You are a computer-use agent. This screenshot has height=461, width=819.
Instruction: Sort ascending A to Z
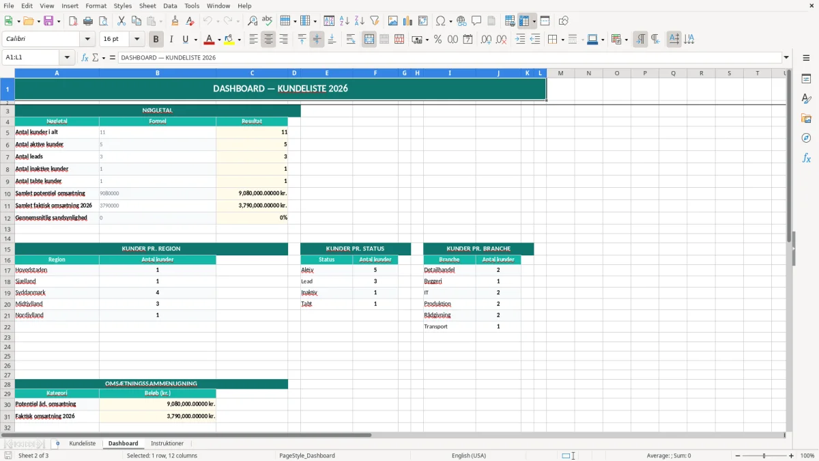(x=345, y=21)
